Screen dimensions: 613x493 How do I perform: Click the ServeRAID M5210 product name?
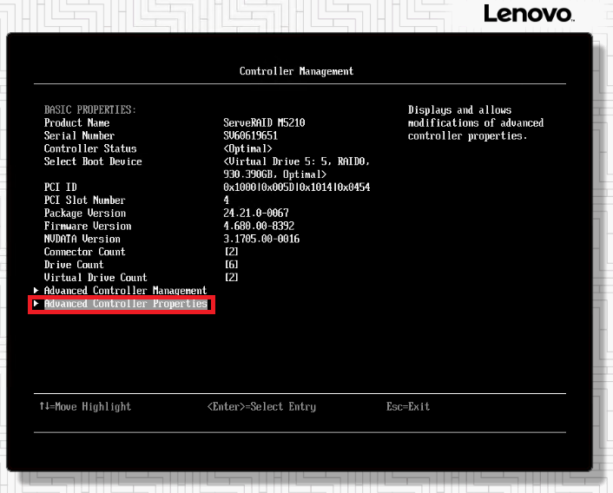[264, 123]
